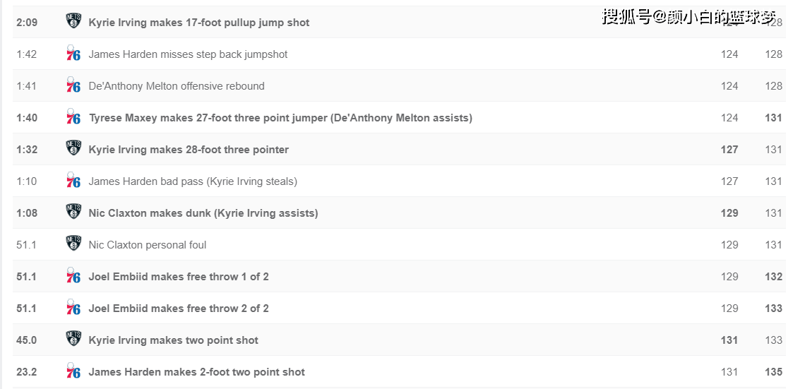The image size is (793, 389).
Task: Click the Nets logo beside Claxton dunk
Action: point(73,212)
